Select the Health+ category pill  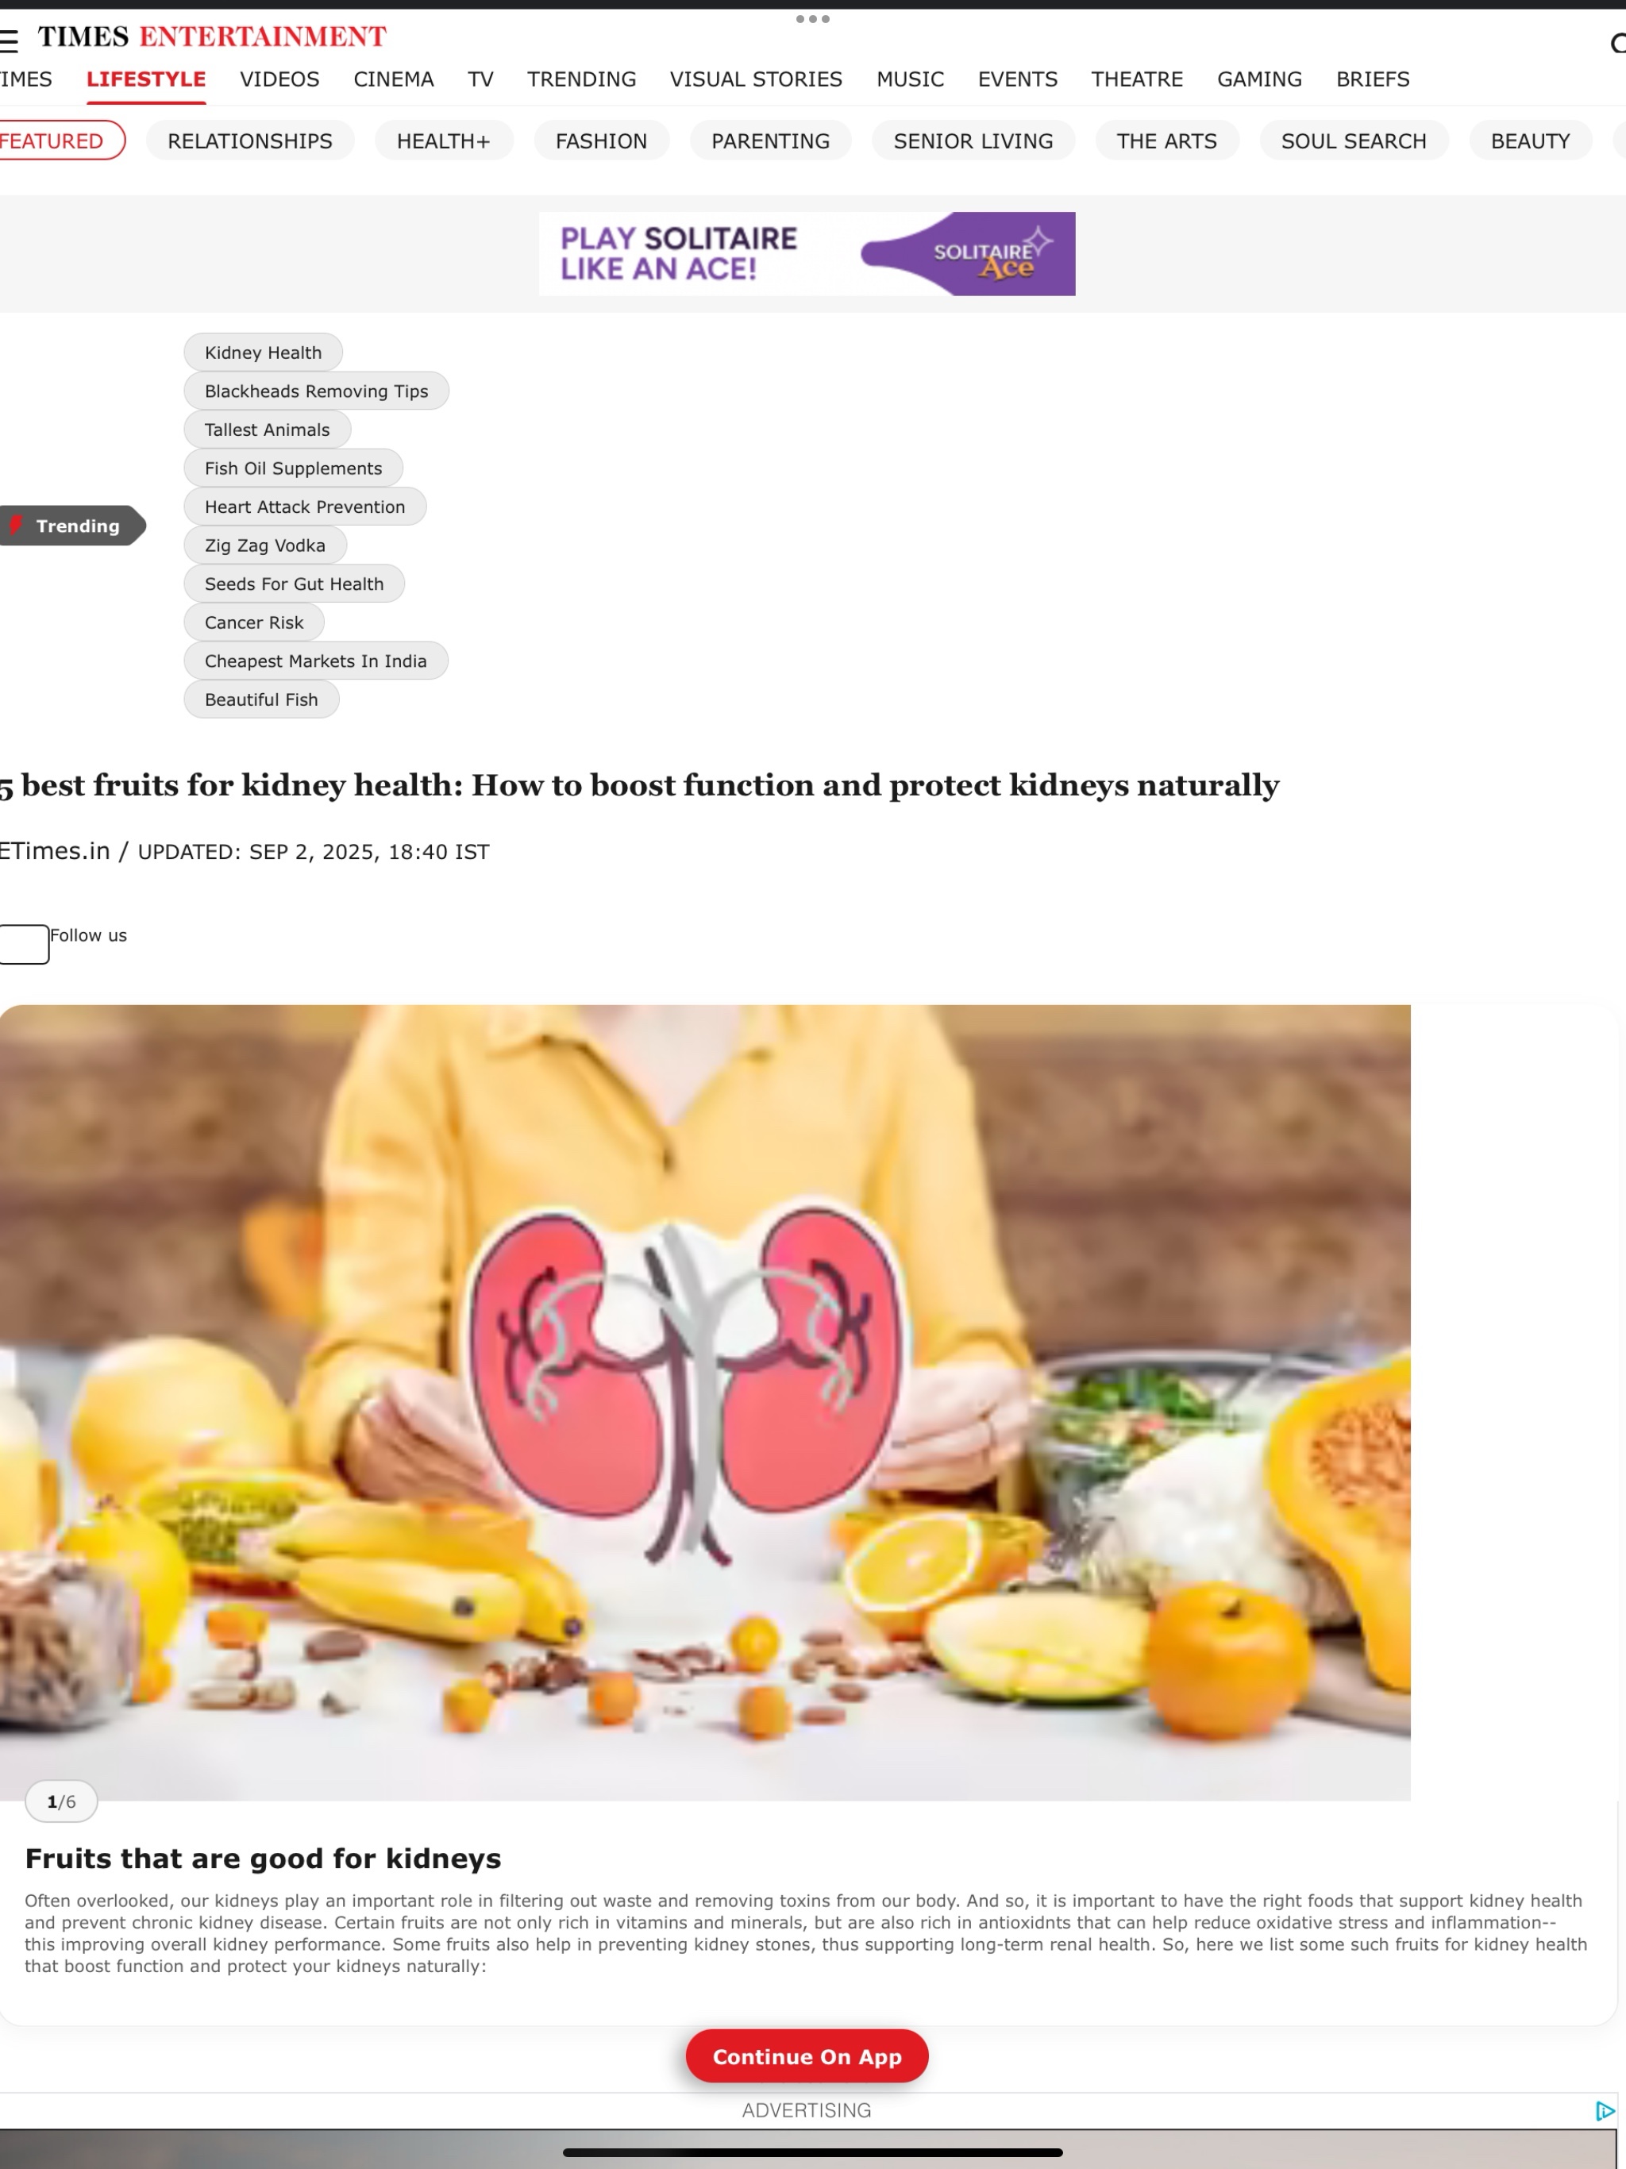[x=443, y=141]
